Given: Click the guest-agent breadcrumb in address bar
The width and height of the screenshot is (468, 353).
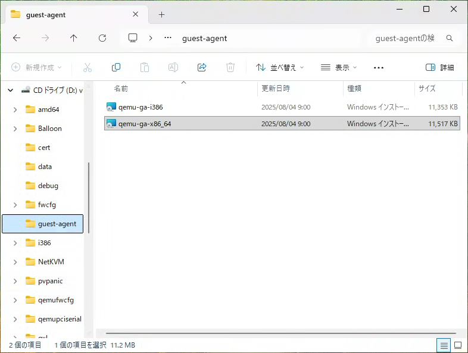Looking at the screenshot, I should [x=204, y=38].
